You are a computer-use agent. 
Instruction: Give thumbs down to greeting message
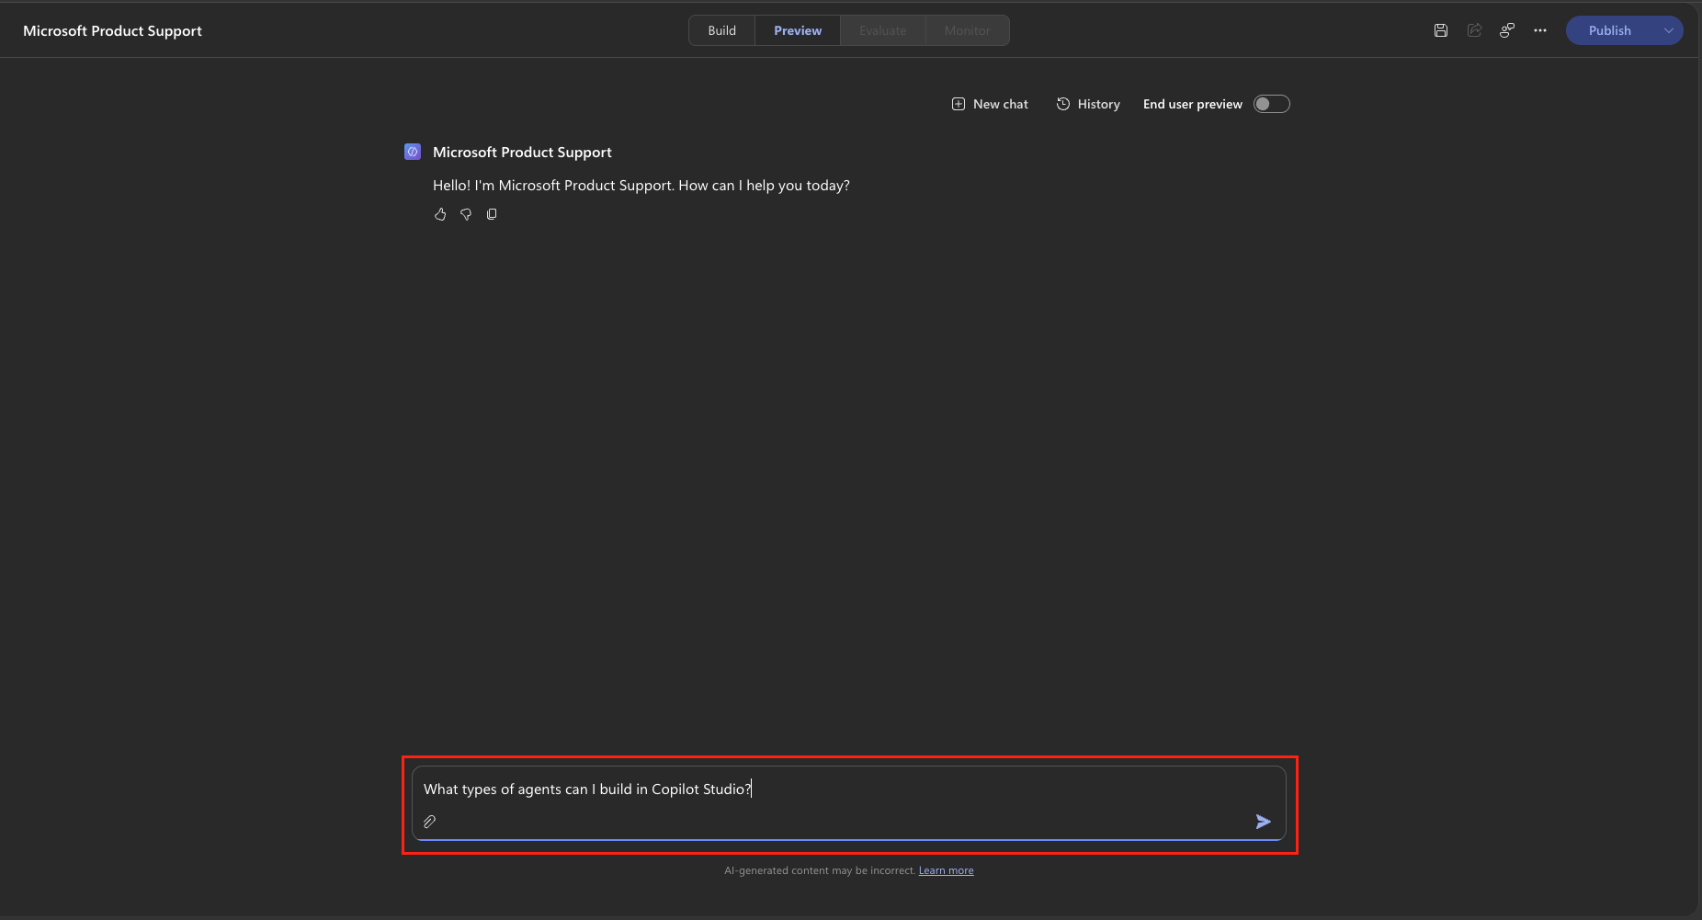click(466, 214)
